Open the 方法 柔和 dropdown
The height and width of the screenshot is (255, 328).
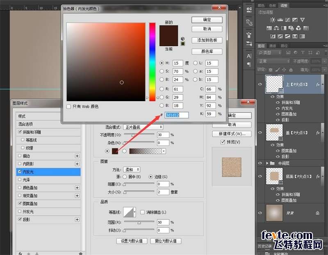click(x=132, y=169)
